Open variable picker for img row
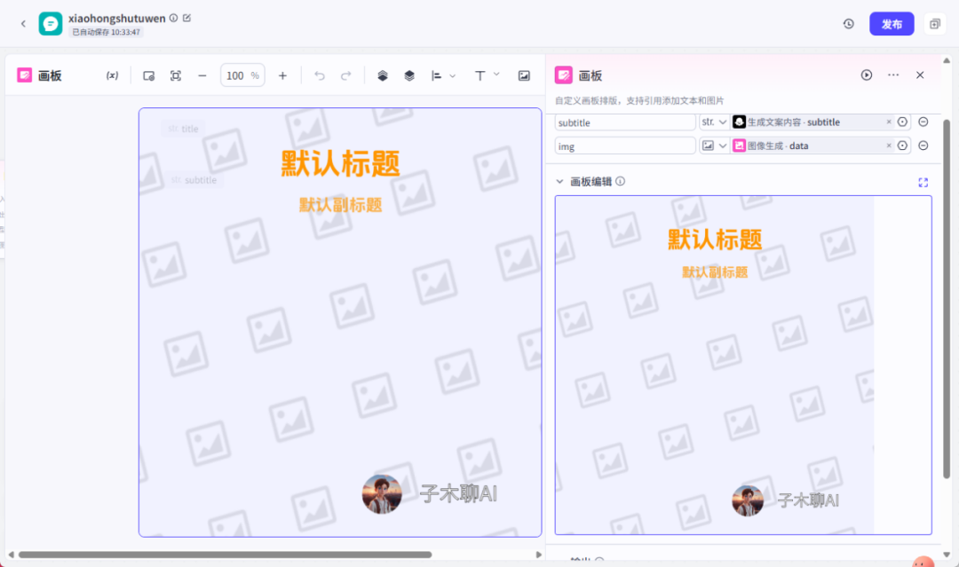959x567 pixels. (903, 146)
